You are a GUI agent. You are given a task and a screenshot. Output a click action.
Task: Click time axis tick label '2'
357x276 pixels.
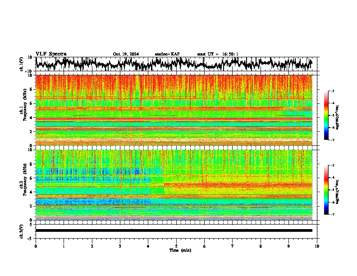(92, 246)
